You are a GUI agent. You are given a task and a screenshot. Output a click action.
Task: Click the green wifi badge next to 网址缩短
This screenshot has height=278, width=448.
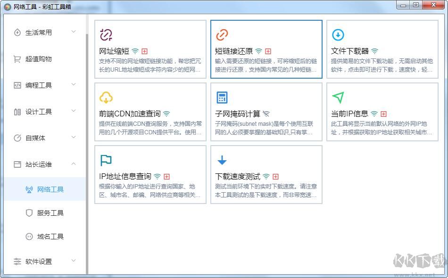[x=134, y=50]
